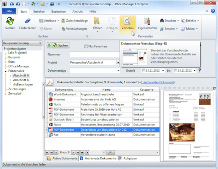
Task: Open the Dokumenttyp dropdown
Action: pyautogui.click(x=118, y=71)
